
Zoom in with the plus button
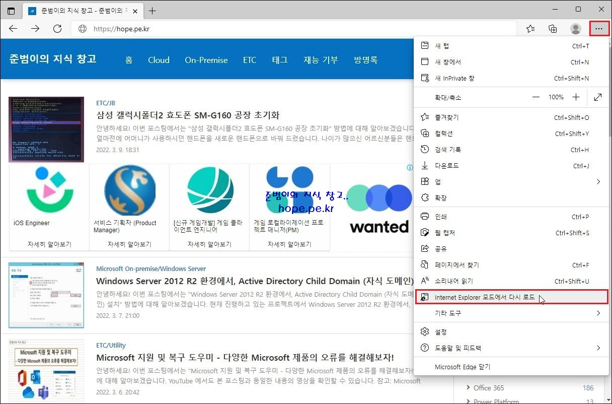576,97
